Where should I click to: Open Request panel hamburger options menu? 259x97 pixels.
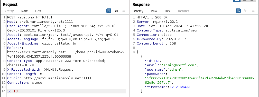point(124,11)
